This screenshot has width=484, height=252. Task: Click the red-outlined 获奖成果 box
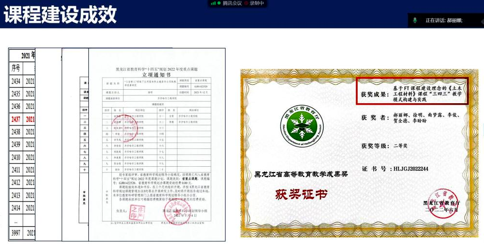pyautogui.click(x=412, y=91)
